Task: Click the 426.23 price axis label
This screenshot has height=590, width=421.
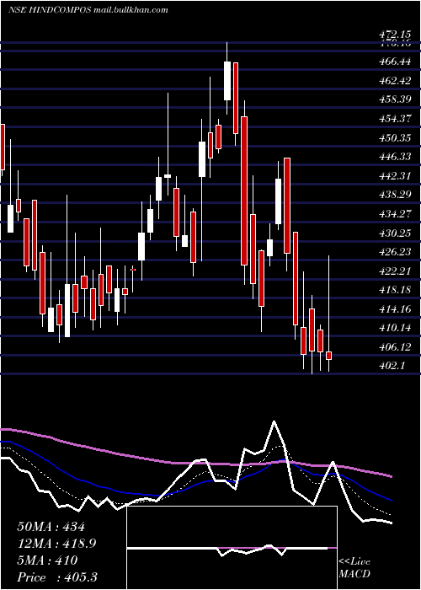Action: coord(395,252)
